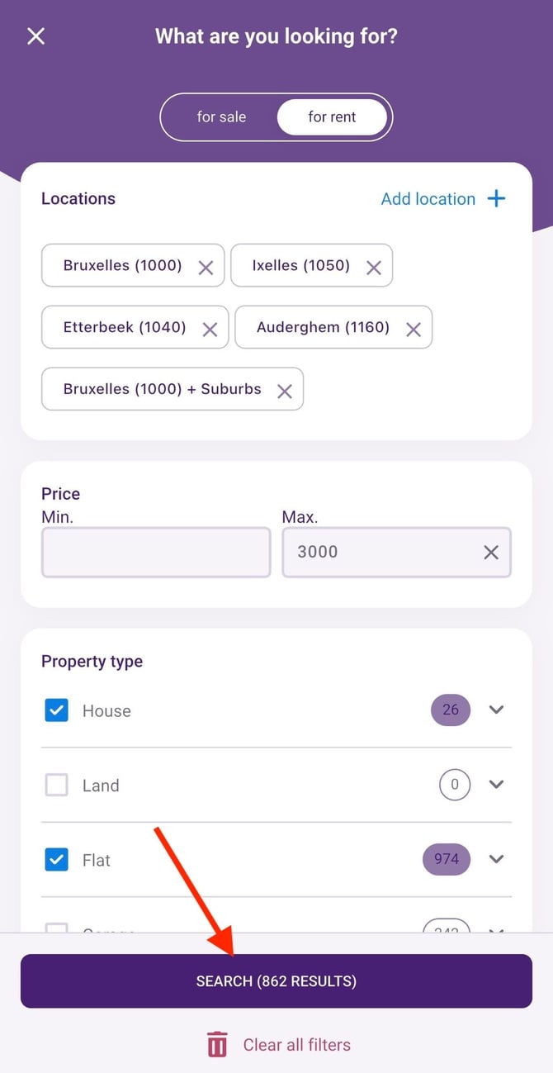Viewport: 553px width, 1073px height.
Task: Expand the Land property type options
Action: (496, 785)
